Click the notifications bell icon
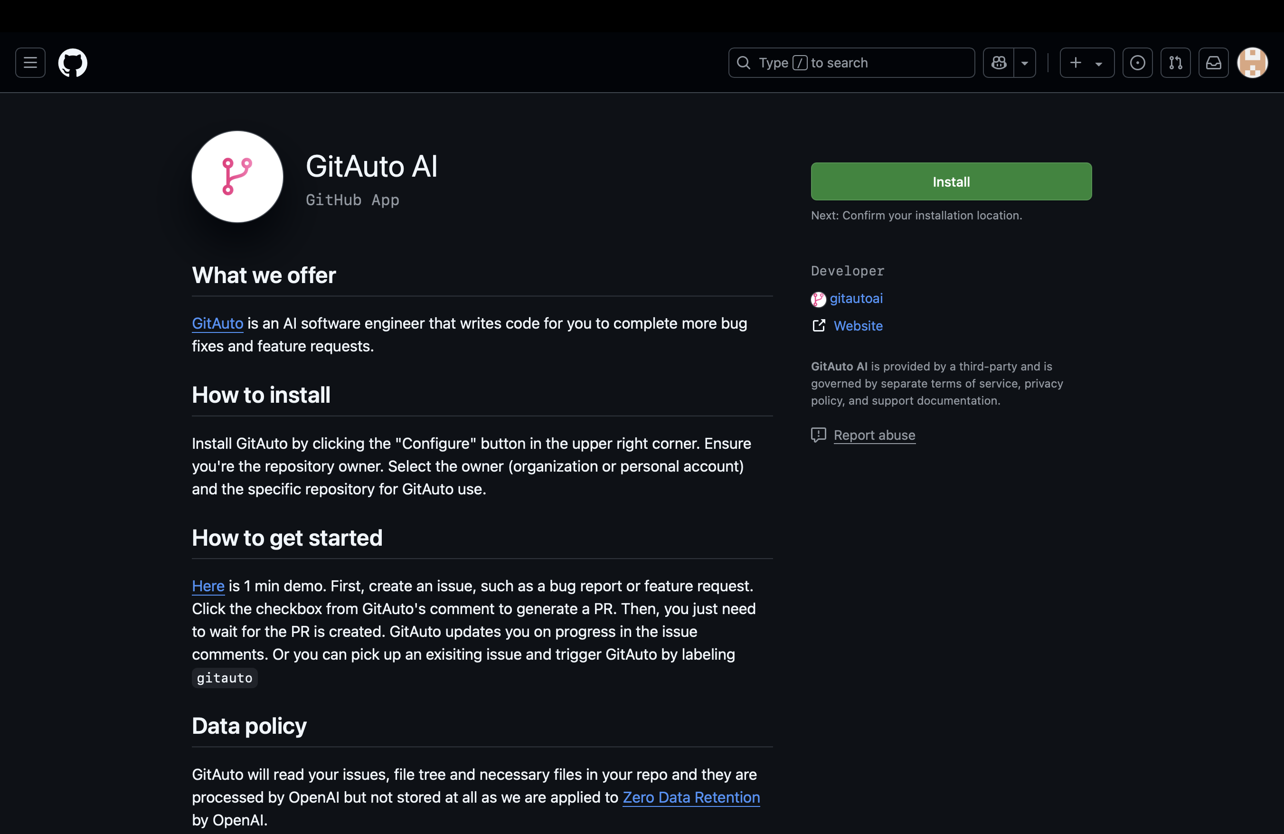 pos(1215,63)
